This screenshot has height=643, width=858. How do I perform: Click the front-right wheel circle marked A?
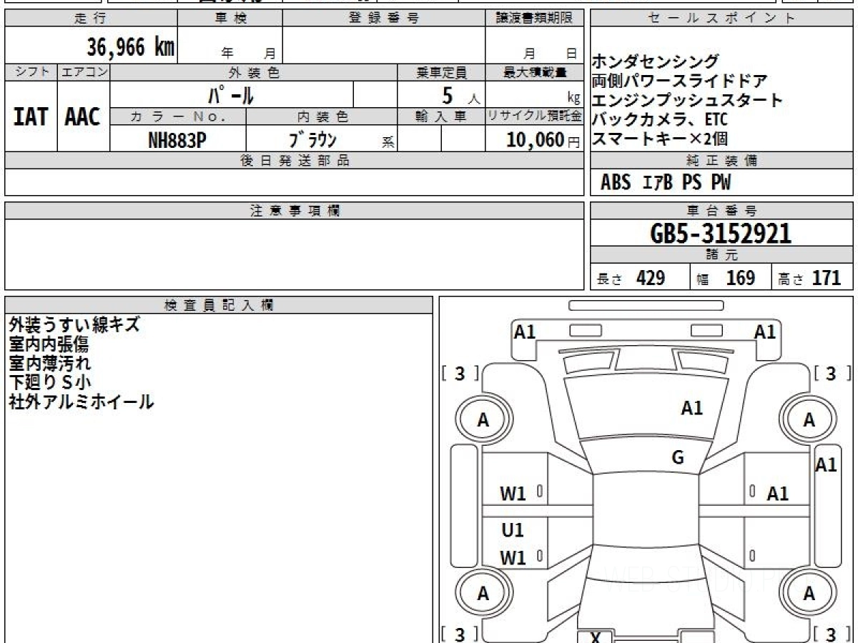click(809, 421)
